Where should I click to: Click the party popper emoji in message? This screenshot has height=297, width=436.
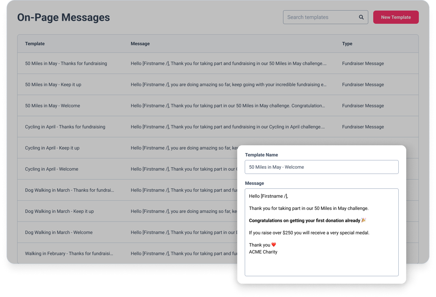click(364, 220)
